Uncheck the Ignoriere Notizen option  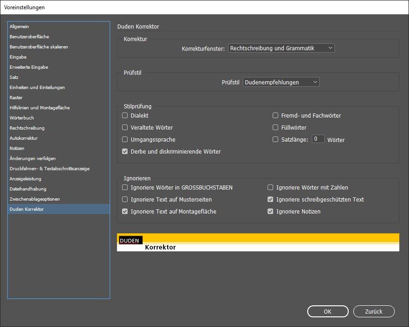pyautogui.click(x=270, y=212)
